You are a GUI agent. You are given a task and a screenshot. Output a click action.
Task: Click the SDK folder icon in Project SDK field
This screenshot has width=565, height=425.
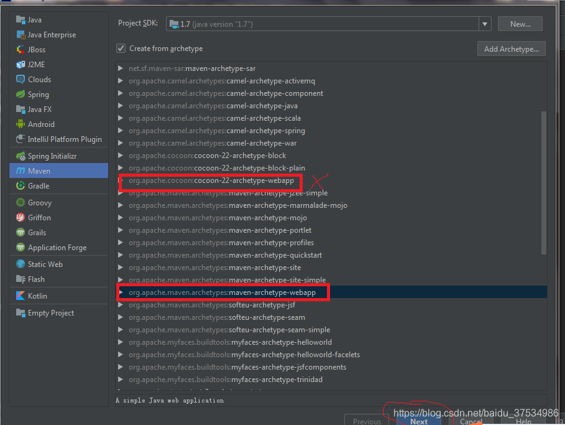pos(174,24)
